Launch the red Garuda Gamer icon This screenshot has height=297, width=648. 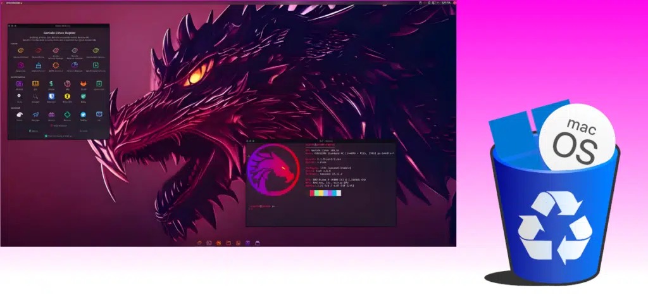pos(39,51)
